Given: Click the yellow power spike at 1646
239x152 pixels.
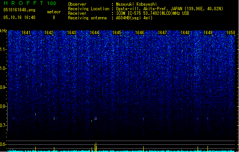Looking at the screenshot, I should 143,149.
